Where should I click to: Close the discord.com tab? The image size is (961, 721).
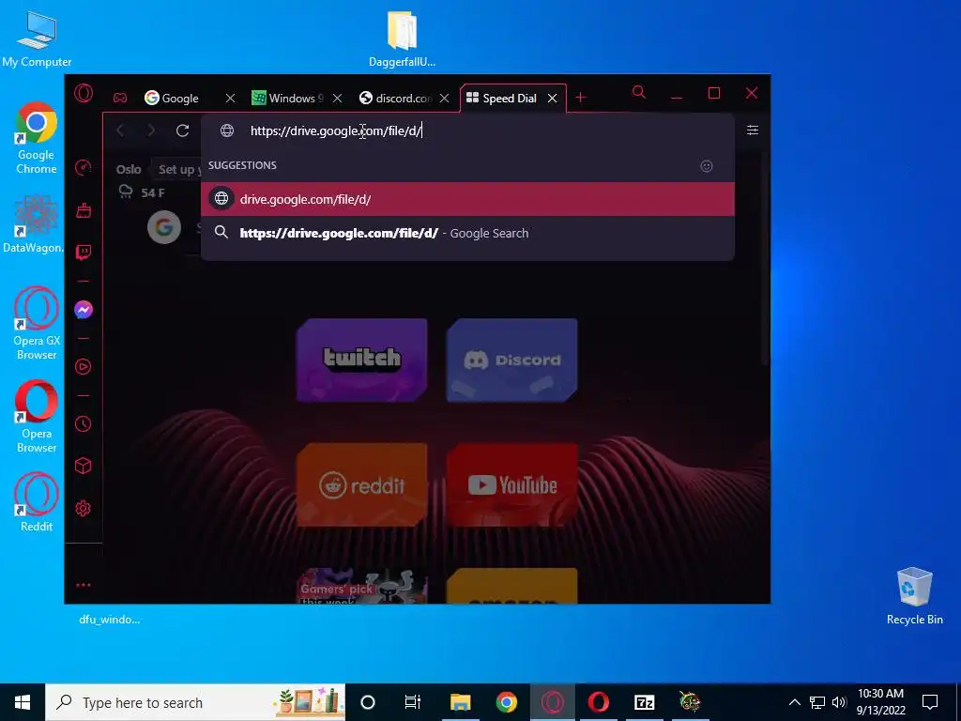tap(445, 98)
